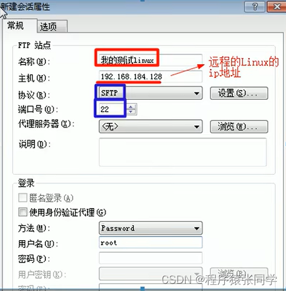Click the 浏览(W) proxy browse button
286x291 pixels.
(x=239, y=126)
